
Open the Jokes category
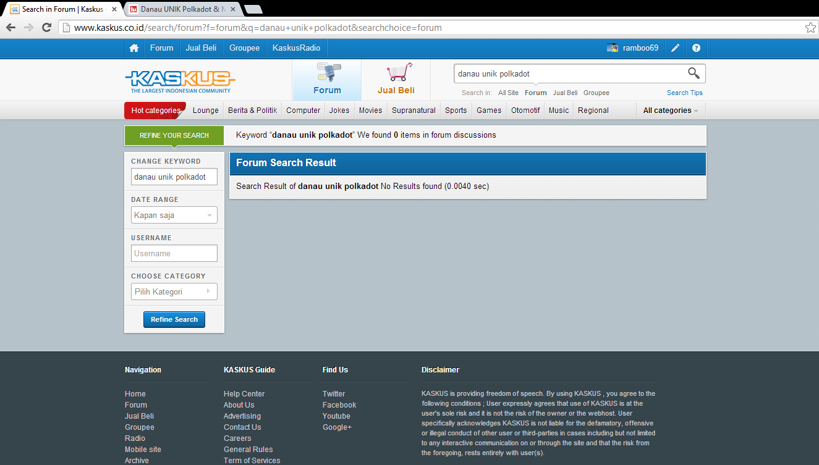pyautogui.click(x=339, y=111)
